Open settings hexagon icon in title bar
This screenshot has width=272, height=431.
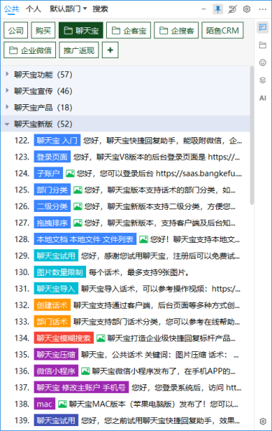[247, 9]
